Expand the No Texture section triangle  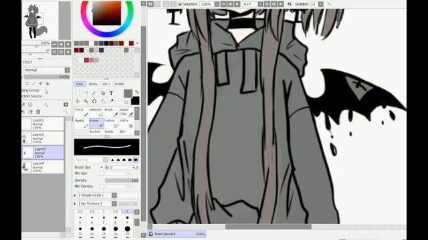(75, 203)
